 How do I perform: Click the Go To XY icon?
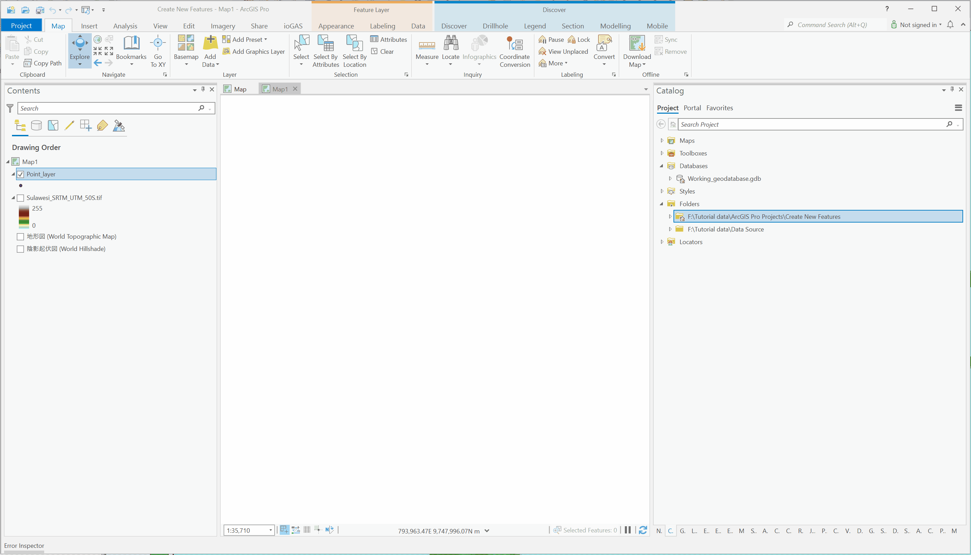(x=158, y=43)
